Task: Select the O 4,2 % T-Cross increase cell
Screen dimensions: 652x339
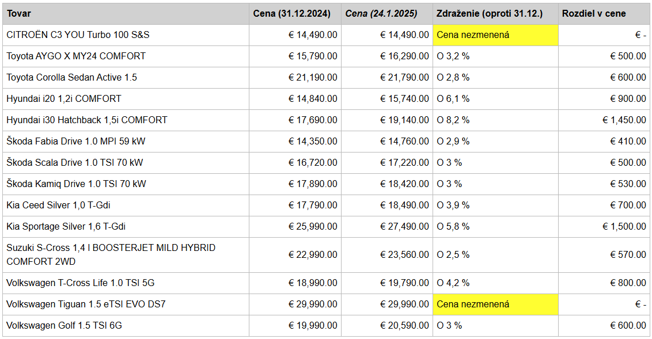Action: tap(453, 283)
